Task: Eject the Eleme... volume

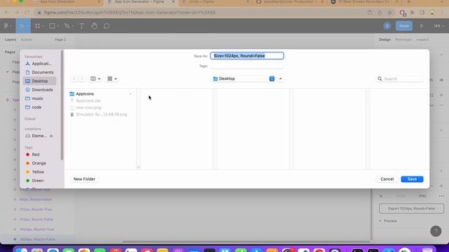Action: pos(51,136)
